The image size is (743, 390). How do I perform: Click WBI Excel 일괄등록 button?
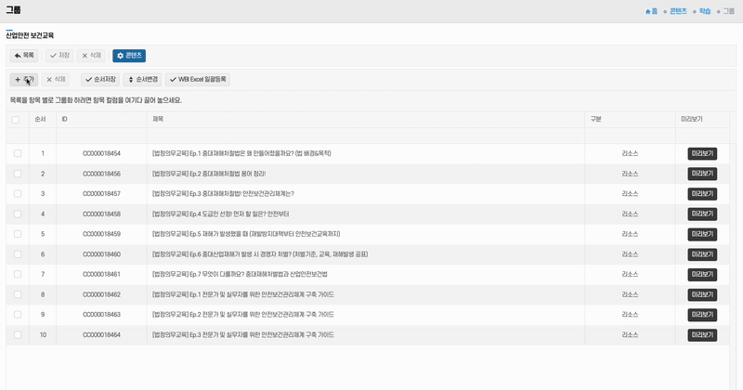199,80
